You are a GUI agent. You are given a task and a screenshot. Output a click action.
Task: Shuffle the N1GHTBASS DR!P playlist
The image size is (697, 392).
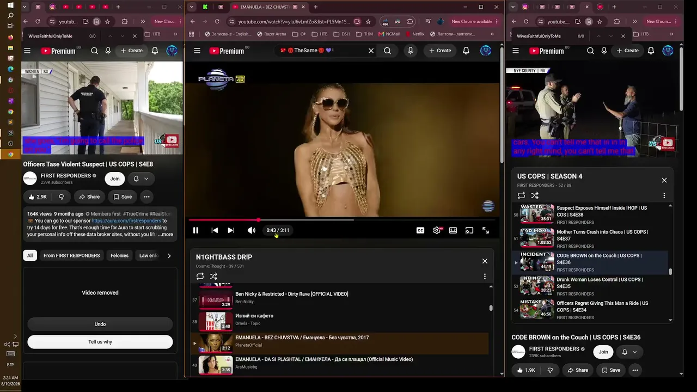tap(213, 277)
